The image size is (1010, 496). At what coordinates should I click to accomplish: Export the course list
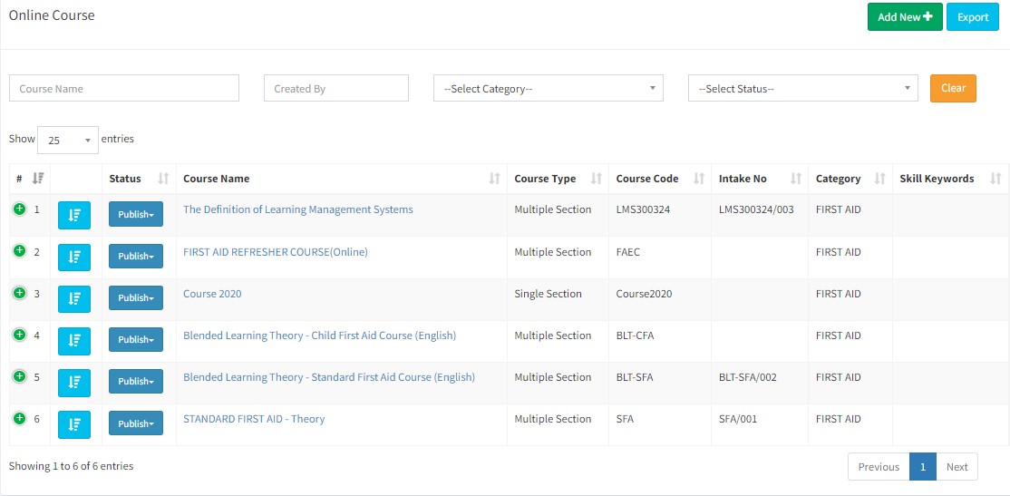click(x=972, y=17)
